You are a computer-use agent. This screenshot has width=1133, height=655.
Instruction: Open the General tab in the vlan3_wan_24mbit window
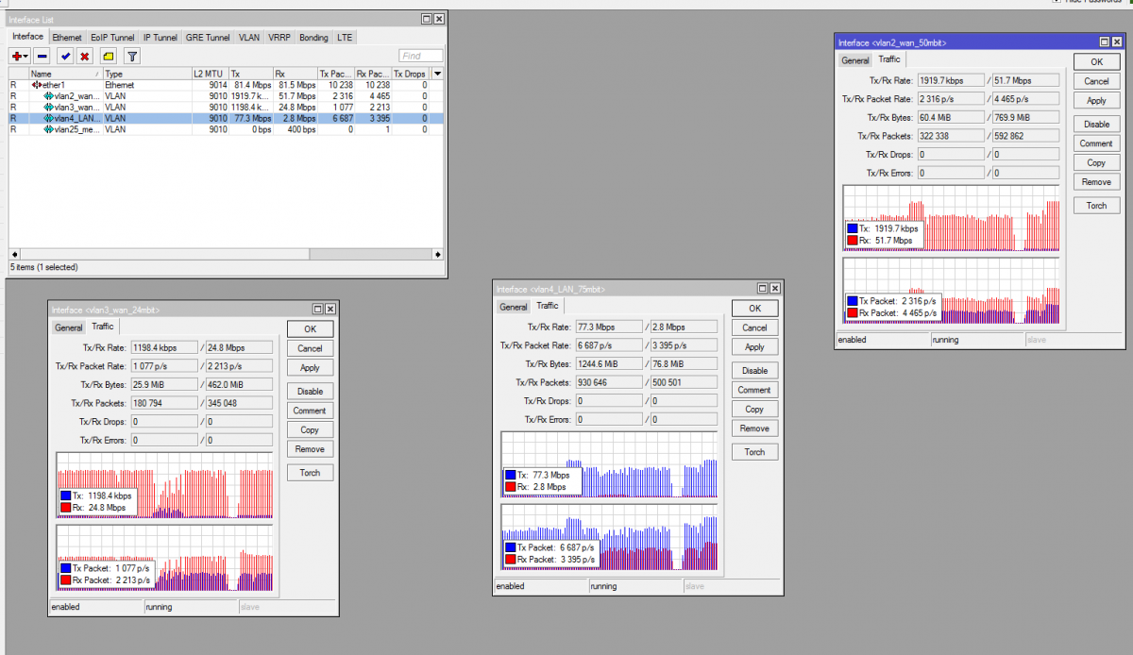(x=69, y=327)
